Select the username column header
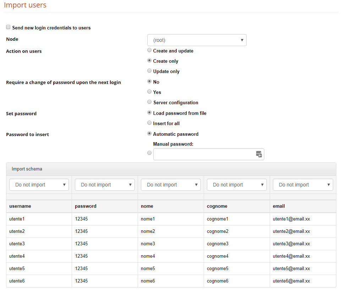The image size is (341, 291). tap(20, 206)
